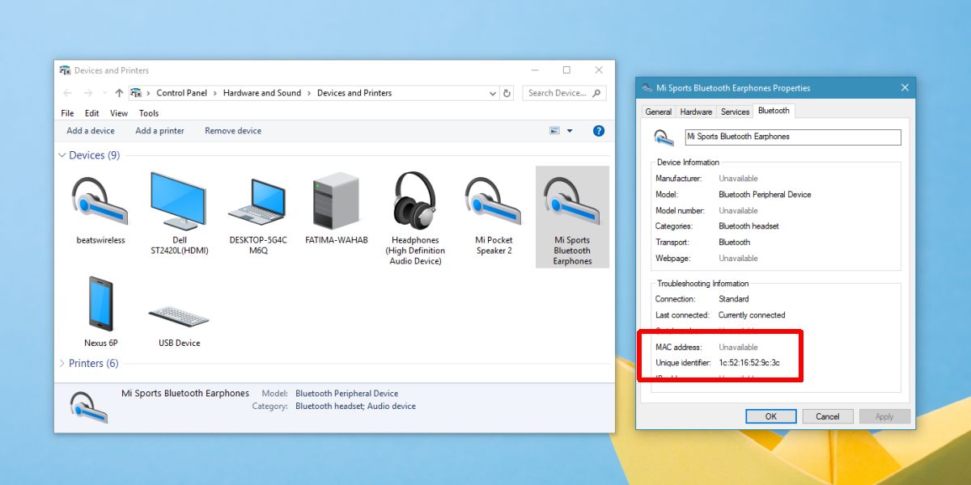This screenshot has height=485, width=971.
Task: Click the address bar location icon
Action: [137, 93]
